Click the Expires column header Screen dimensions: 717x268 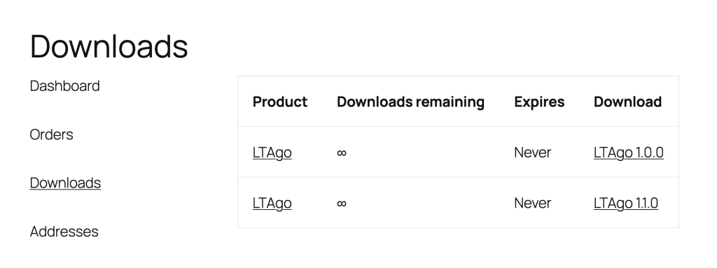[539, 101]
